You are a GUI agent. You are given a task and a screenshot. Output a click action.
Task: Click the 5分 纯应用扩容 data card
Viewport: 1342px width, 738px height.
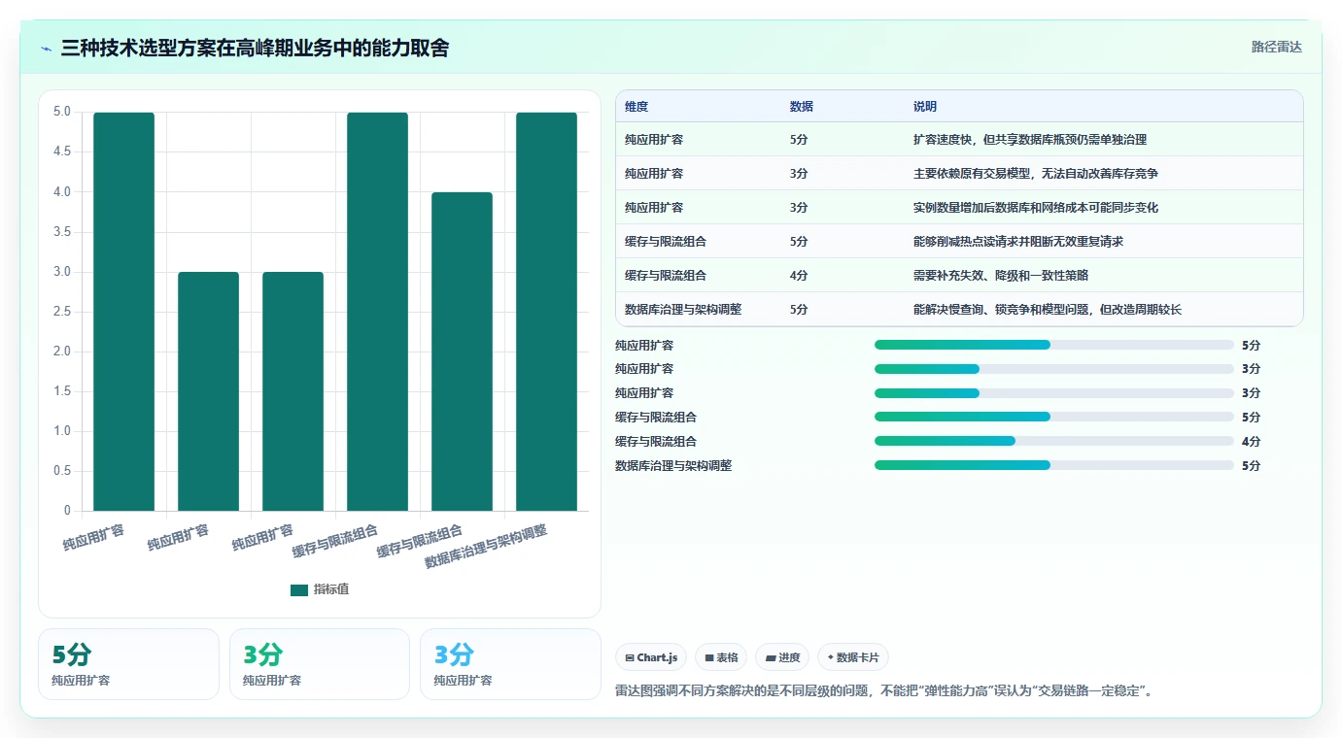coord(128,664)
